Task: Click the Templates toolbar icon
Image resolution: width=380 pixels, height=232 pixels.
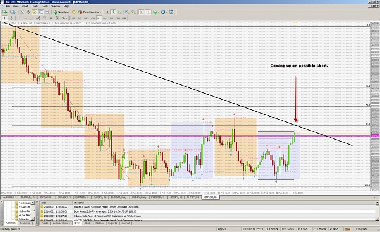Action: 171,12
